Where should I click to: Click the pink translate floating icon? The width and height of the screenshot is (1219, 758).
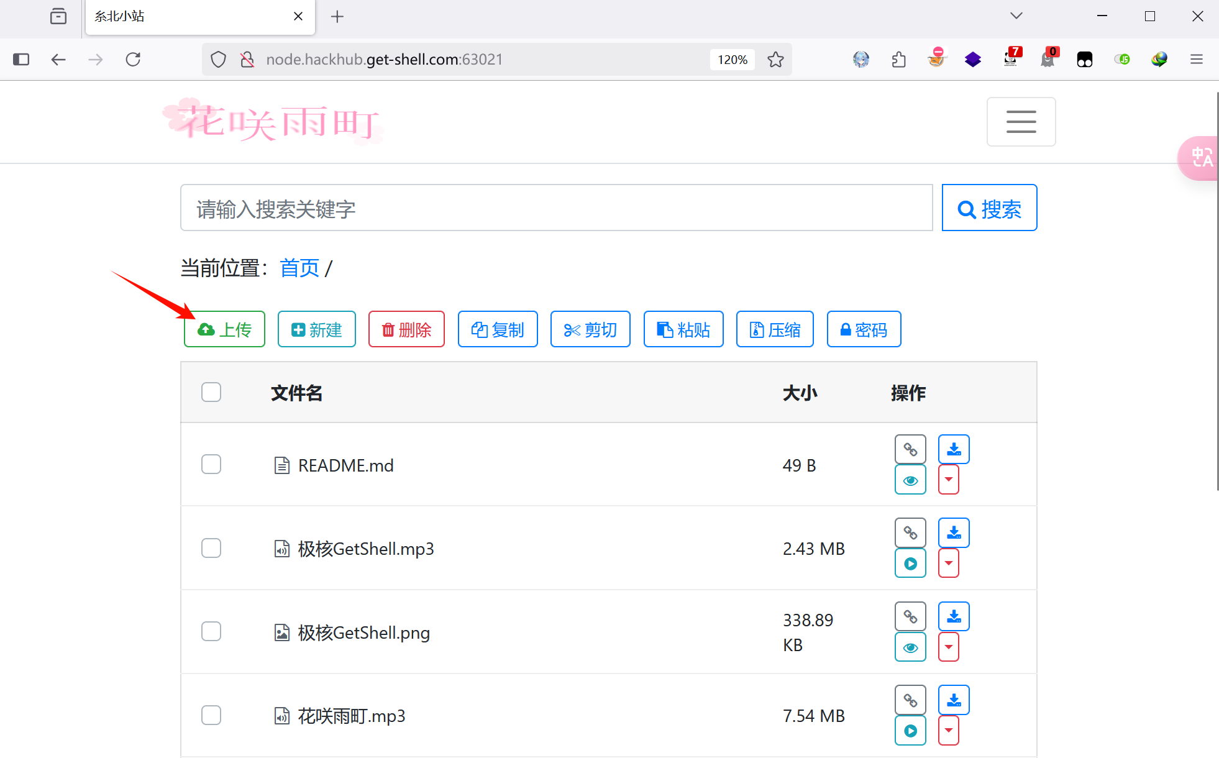tap(1202, 158)
